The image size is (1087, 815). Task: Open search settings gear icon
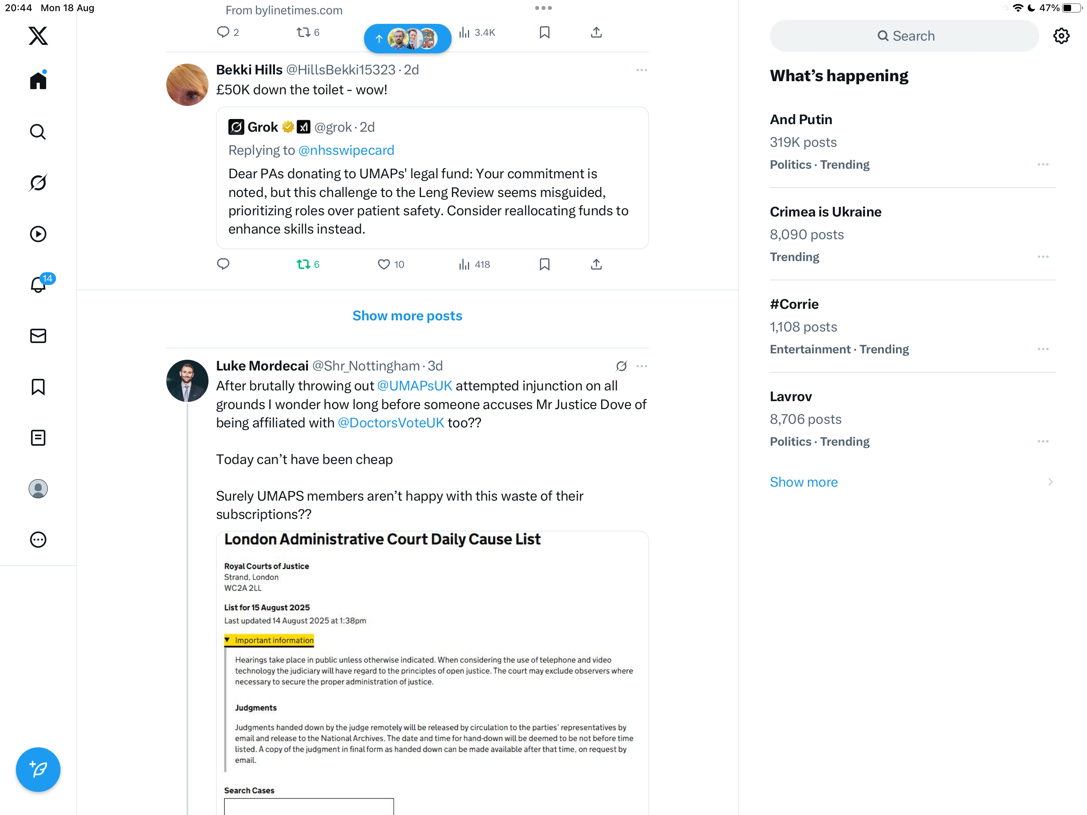click(x=1061, y=36)
